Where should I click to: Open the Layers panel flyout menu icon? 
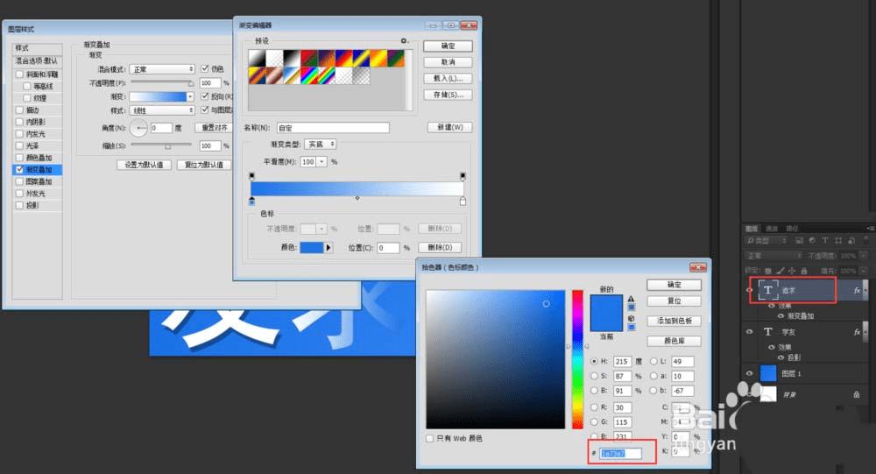tap(871, 228)
